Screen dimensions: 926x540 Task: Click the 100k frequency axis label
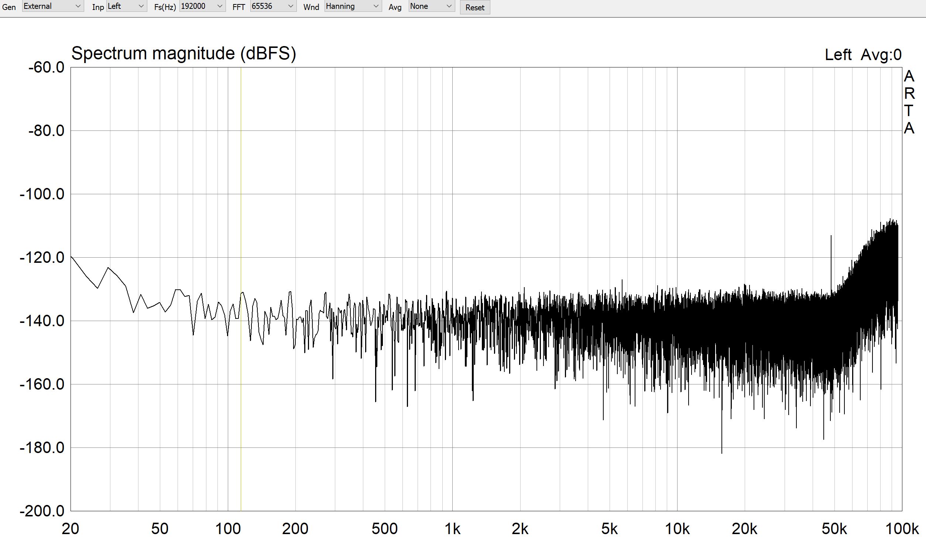[x=902, y=529]
